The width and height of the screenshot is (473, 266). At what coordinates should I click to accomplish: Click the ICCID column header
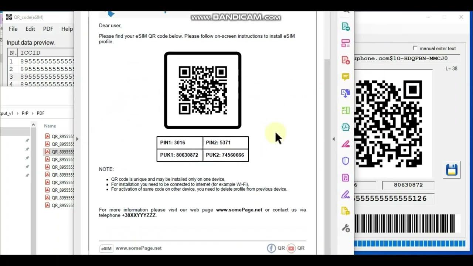point(46,53)
